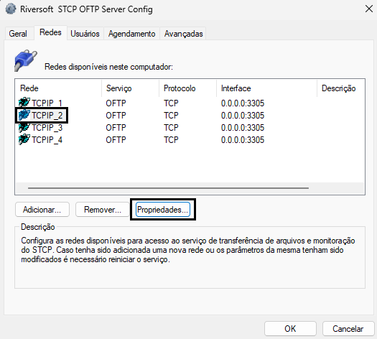The image size is (377, 339).
Task: Click the TCPIP_2 network icon
Action: click(24, 115)
